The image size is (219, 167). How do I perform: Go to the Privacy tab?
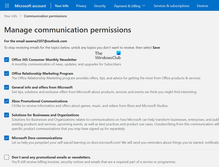tap(81, 6)
